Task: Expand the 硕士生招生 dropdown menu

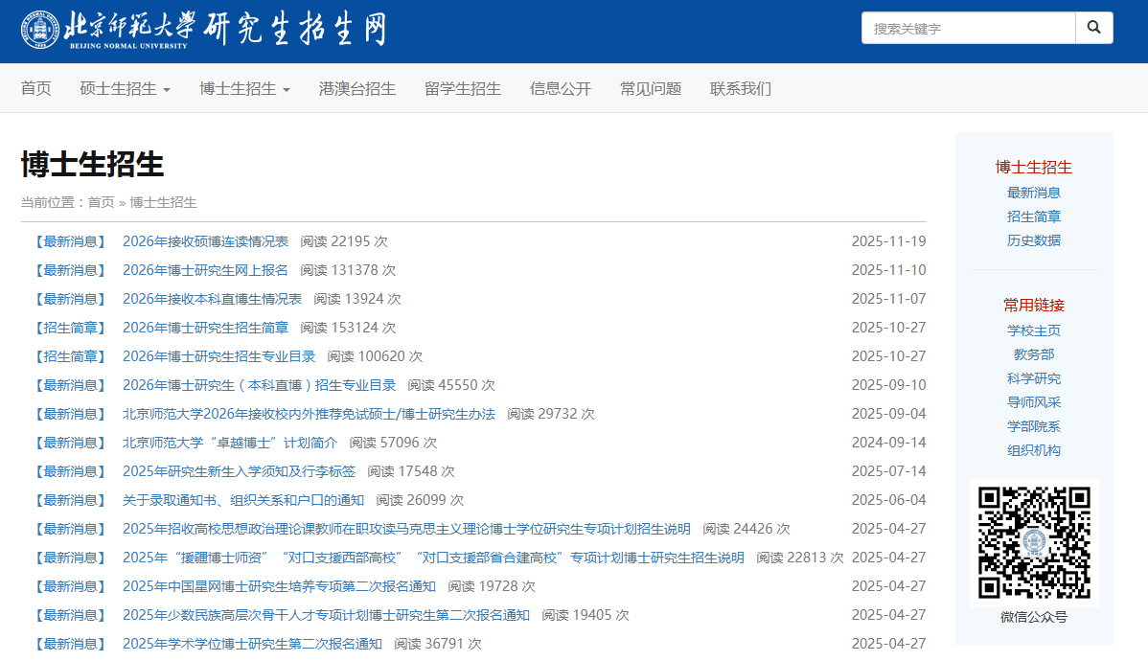Action: pos(125,89)
